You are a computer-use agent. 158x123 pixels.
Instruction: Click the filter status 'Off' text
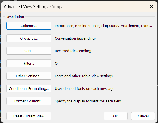[x=57, y=63]
